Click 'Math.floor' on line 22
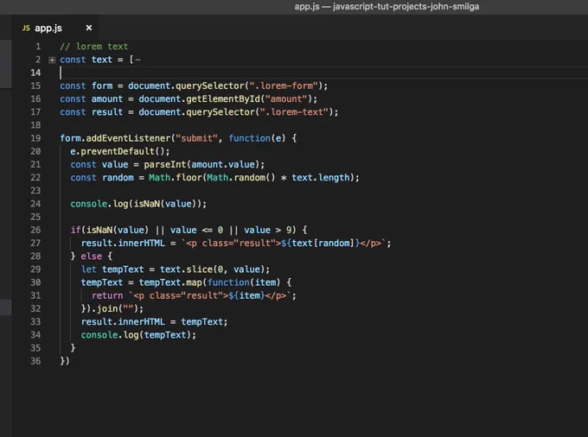Screen dimensions: 588x437 coord(176,178)
